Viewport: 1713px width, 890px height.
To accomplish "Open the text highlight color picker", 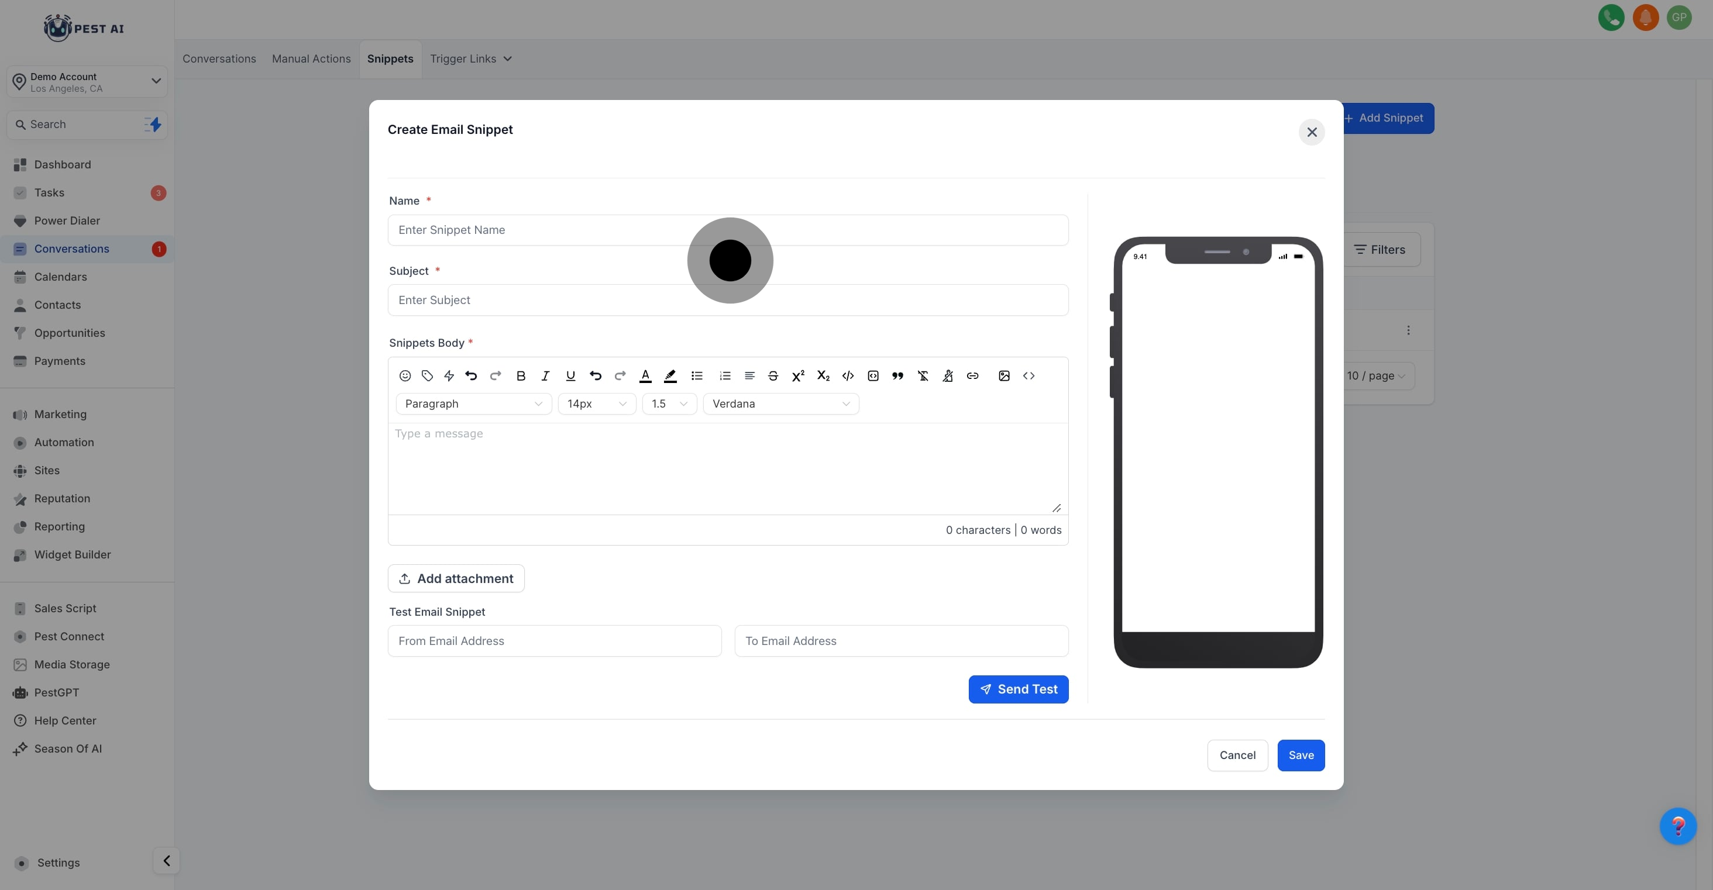I will pyautogui.click(x=670, y=375).
